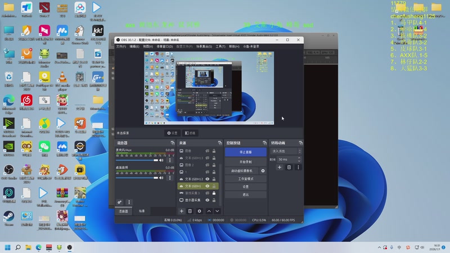
Task: Switch to the 场景 dock tab
Action: [x=142, y=211]
